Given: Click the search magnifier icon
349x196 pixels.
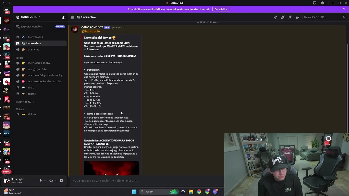Looking at the screenshot, I should [x=344, y=17].
